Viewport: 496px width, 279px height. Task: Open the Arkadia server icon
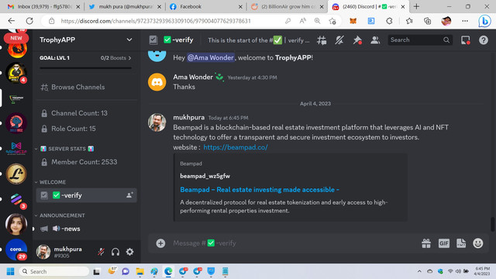point(16,148)
